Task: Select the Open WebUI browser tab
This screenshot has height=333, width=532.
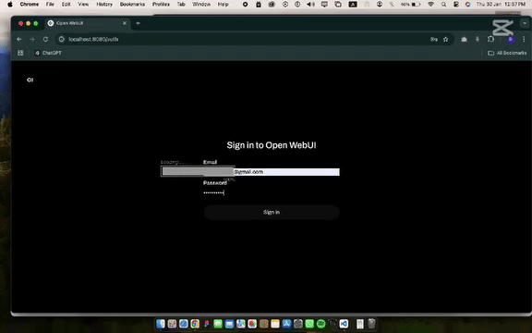Action: click(88, 23)
